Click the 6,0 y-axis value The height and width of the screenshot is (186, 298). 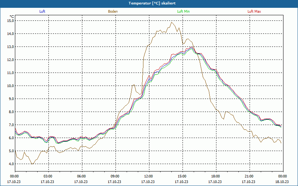(x=11, y=138)
